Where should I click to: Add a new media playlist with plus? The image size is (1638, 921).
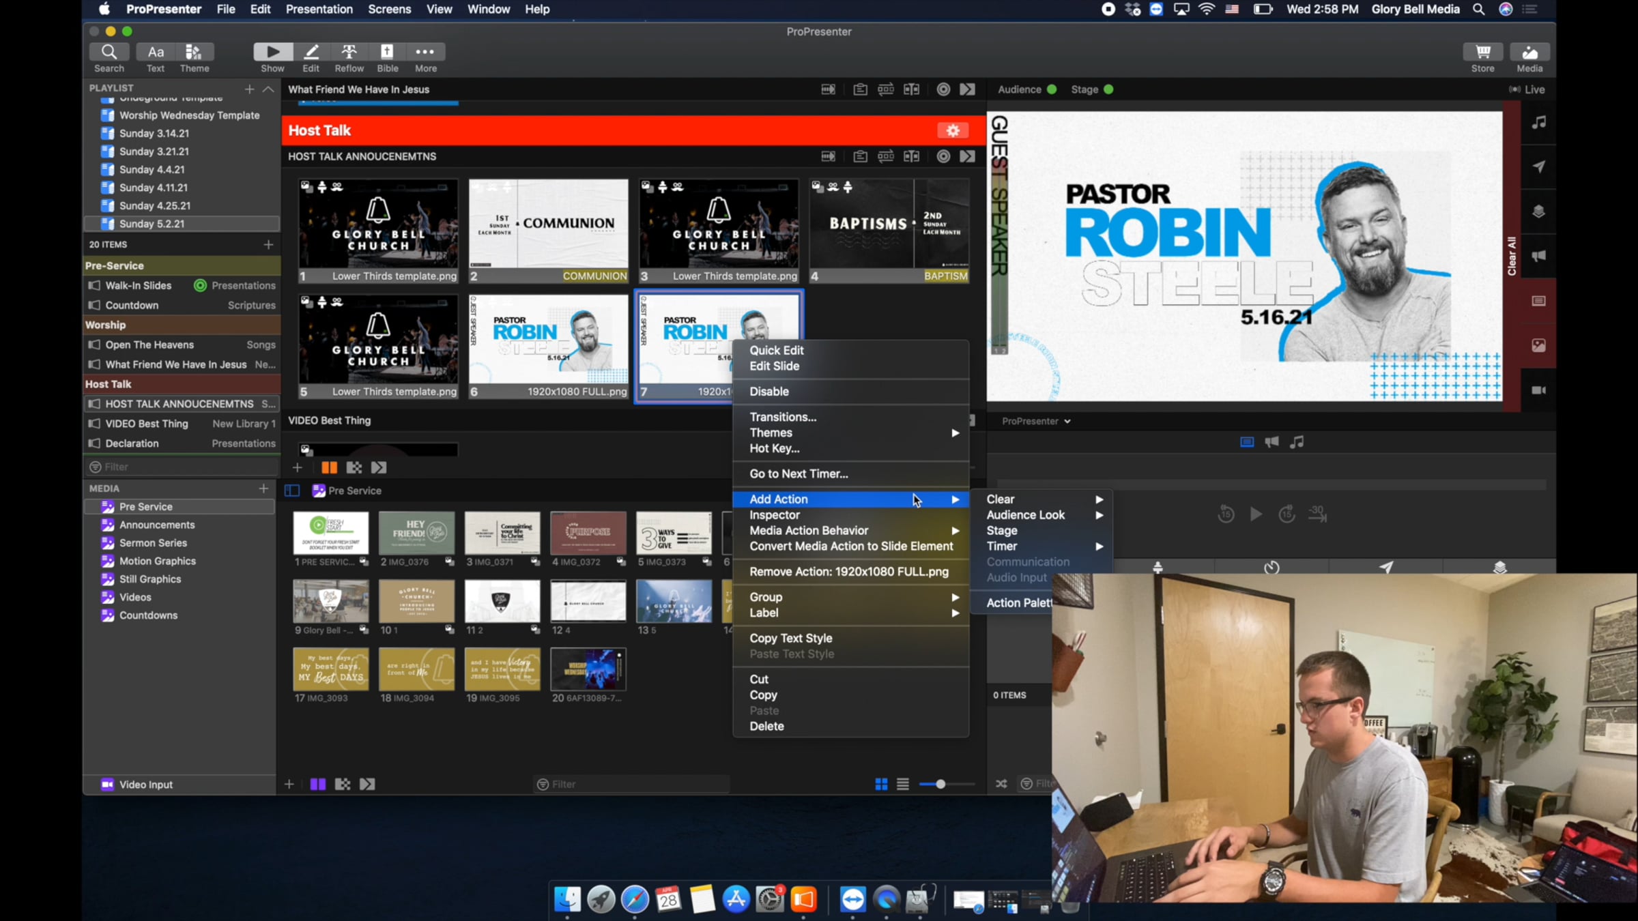click(x=263, y=488)
